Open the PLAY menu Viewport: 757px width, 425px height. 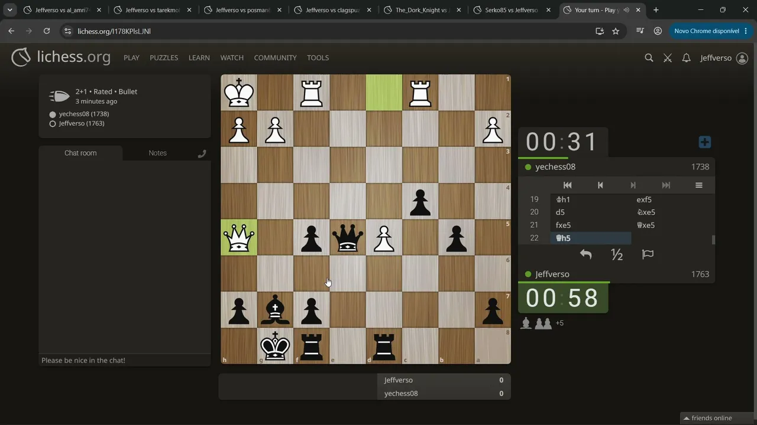(x=131, y=58)
